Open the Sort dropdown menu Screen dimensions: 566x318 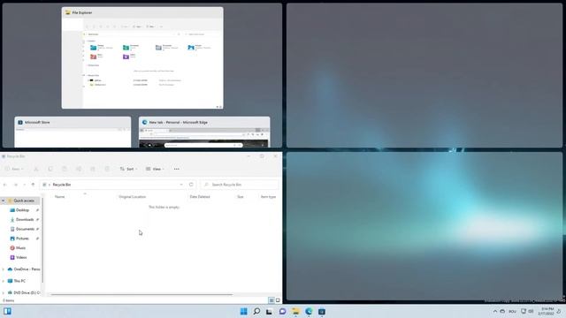tap(128, 169)
